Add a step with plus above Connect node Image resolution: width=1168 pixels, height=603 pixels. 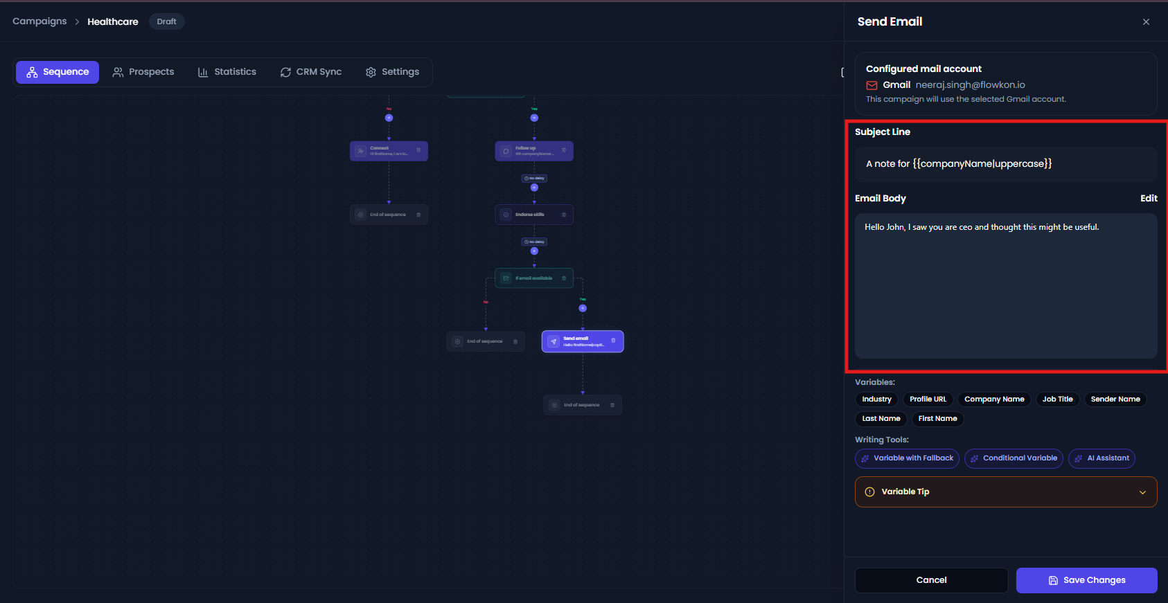click(389, 118)
